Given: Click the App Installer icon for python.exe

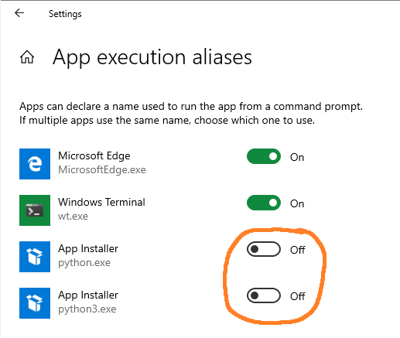Looking at the screenshot, I should click(35, 257).
